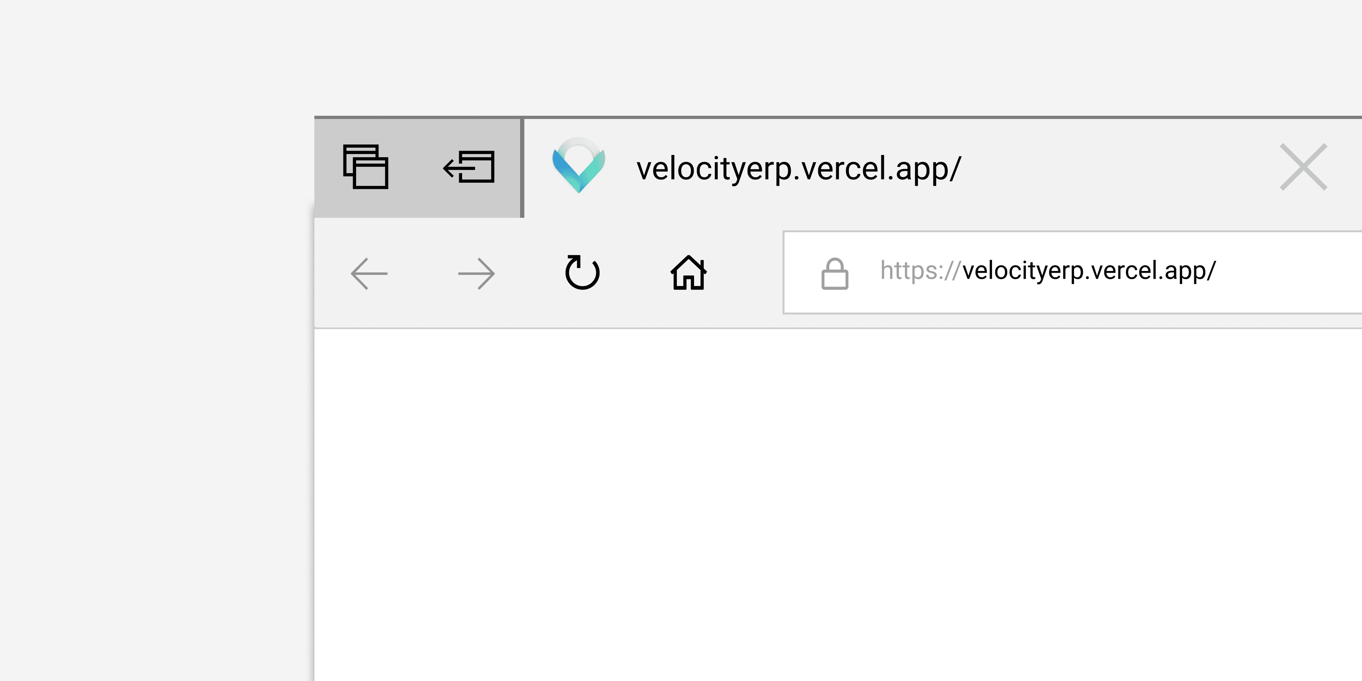Select the velocityerp.vercel.app/ tab

(x=798, y=169)
